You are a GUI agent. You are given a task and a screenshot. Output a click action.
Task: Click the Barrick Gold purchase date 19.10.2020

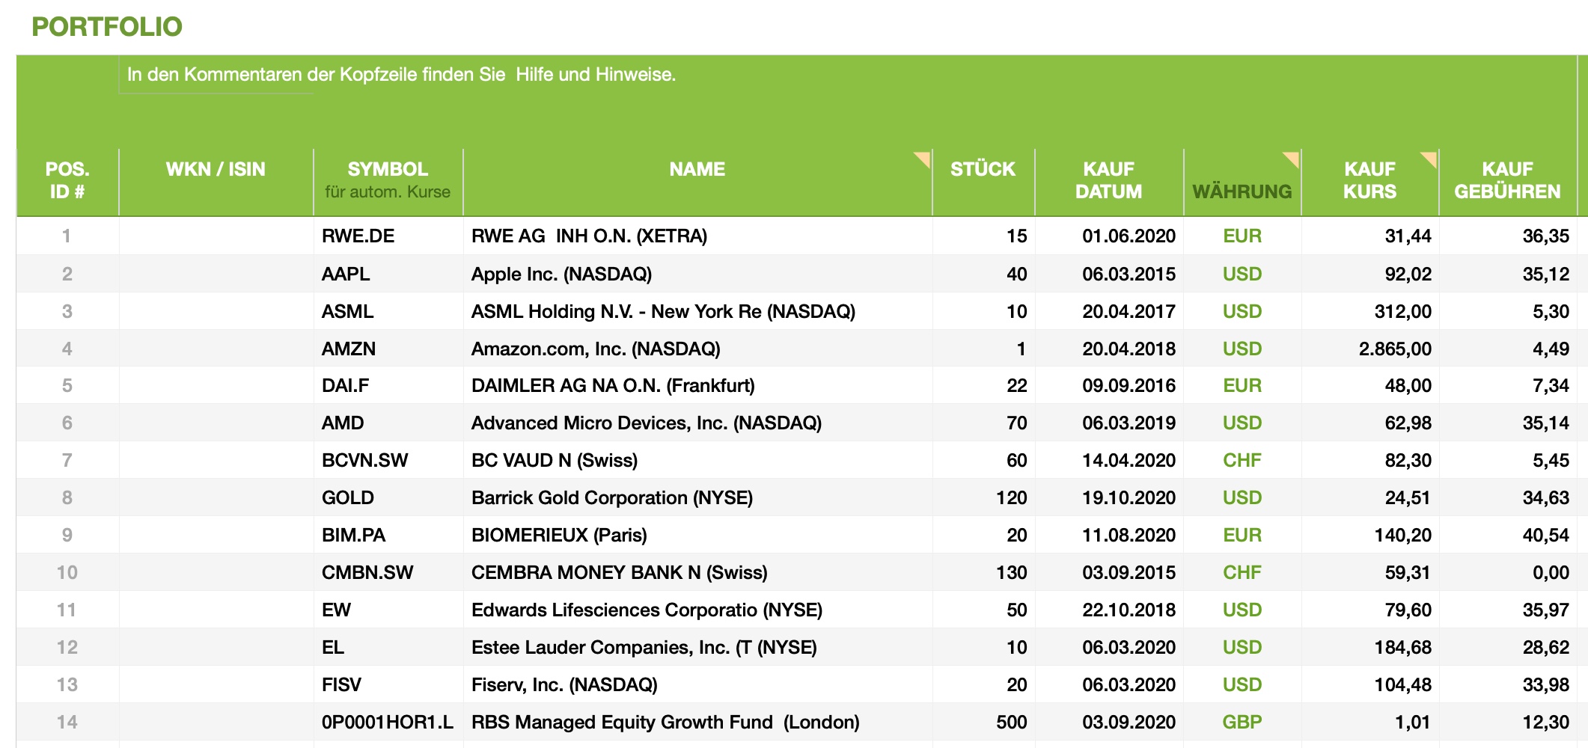(x=1128, y=497)
